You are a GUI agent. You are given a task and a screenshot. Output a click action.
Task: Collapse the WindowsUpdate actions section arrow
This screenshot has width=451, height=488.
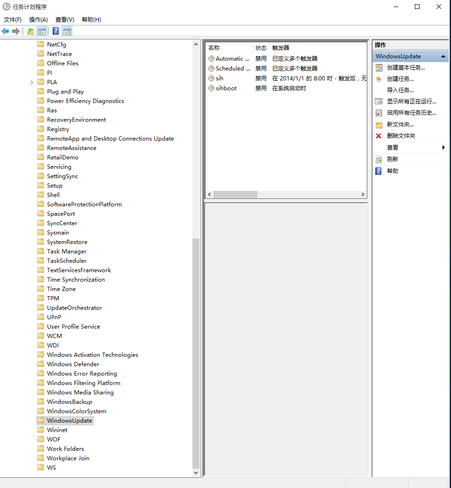443,56
